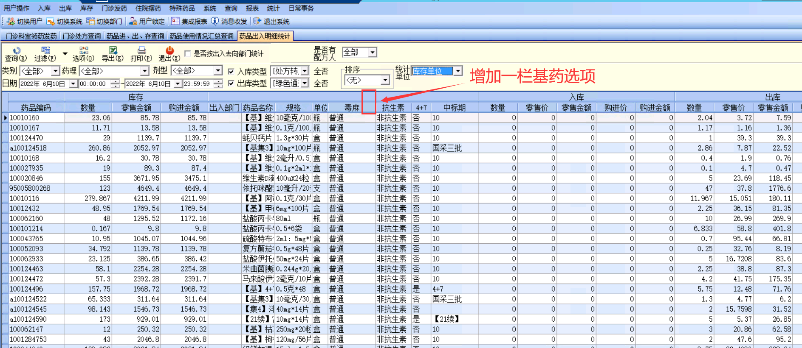
Task: Click 全否 next to 出库类型
Action: tap(321, 84)
